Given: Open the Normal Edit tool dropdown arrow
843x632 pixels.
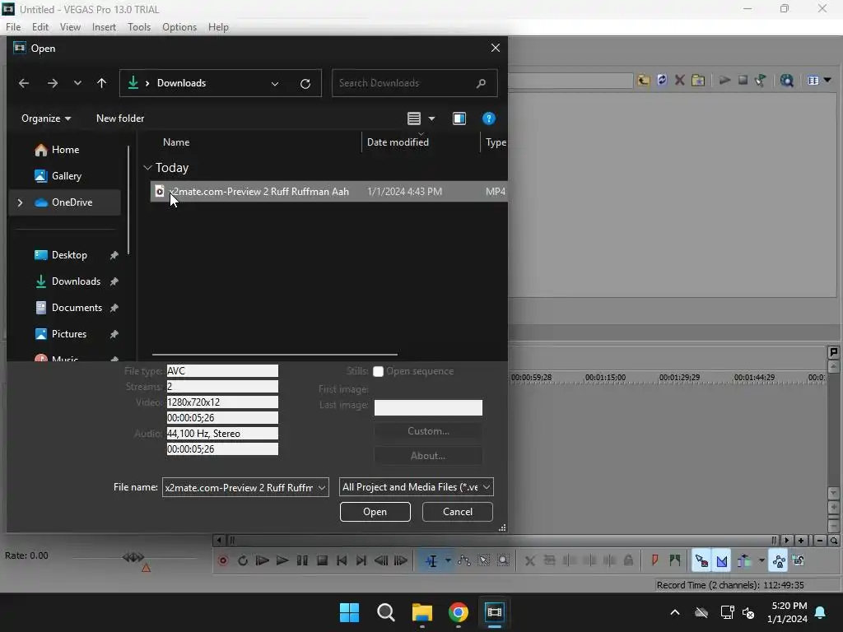Looking at the screenshot, I should pyautogui.click(x=447, y=561).
